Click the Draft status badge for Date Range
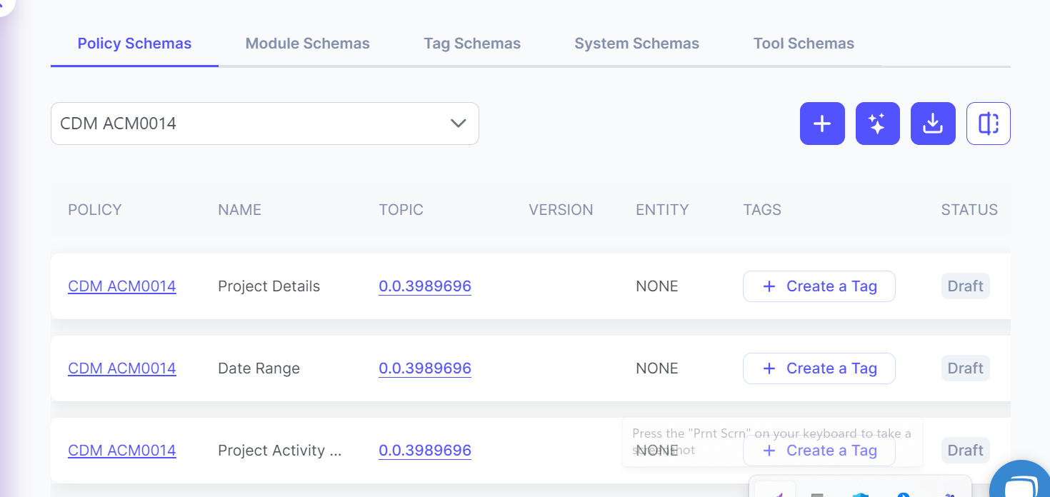The width and height of the screenshot is (1050, 497). coord(965,368)
